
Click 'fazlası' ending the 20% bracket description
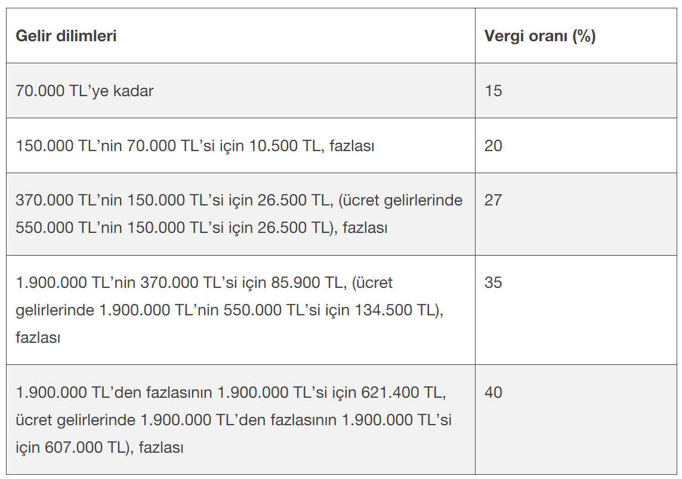[351, 146]
